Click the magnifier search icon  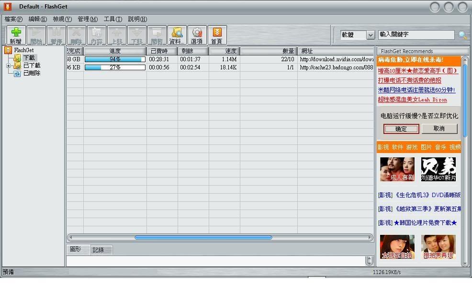[x=462, y=35]
